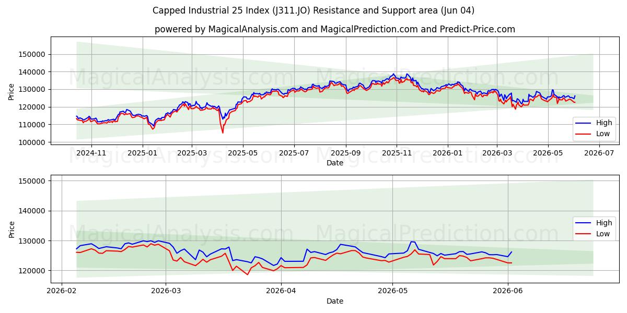Viewport: 627px width, 313px height.
Task: Click the top chart's 'Date' axis label
Action: click(x=335, y=163)
